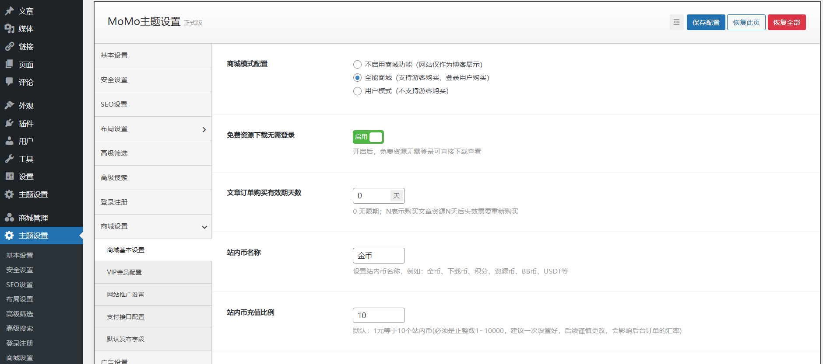Screen dimensions: 823x364
Task: Open 外观 via the paintbrush icon
Action: (x=9, y=105)
